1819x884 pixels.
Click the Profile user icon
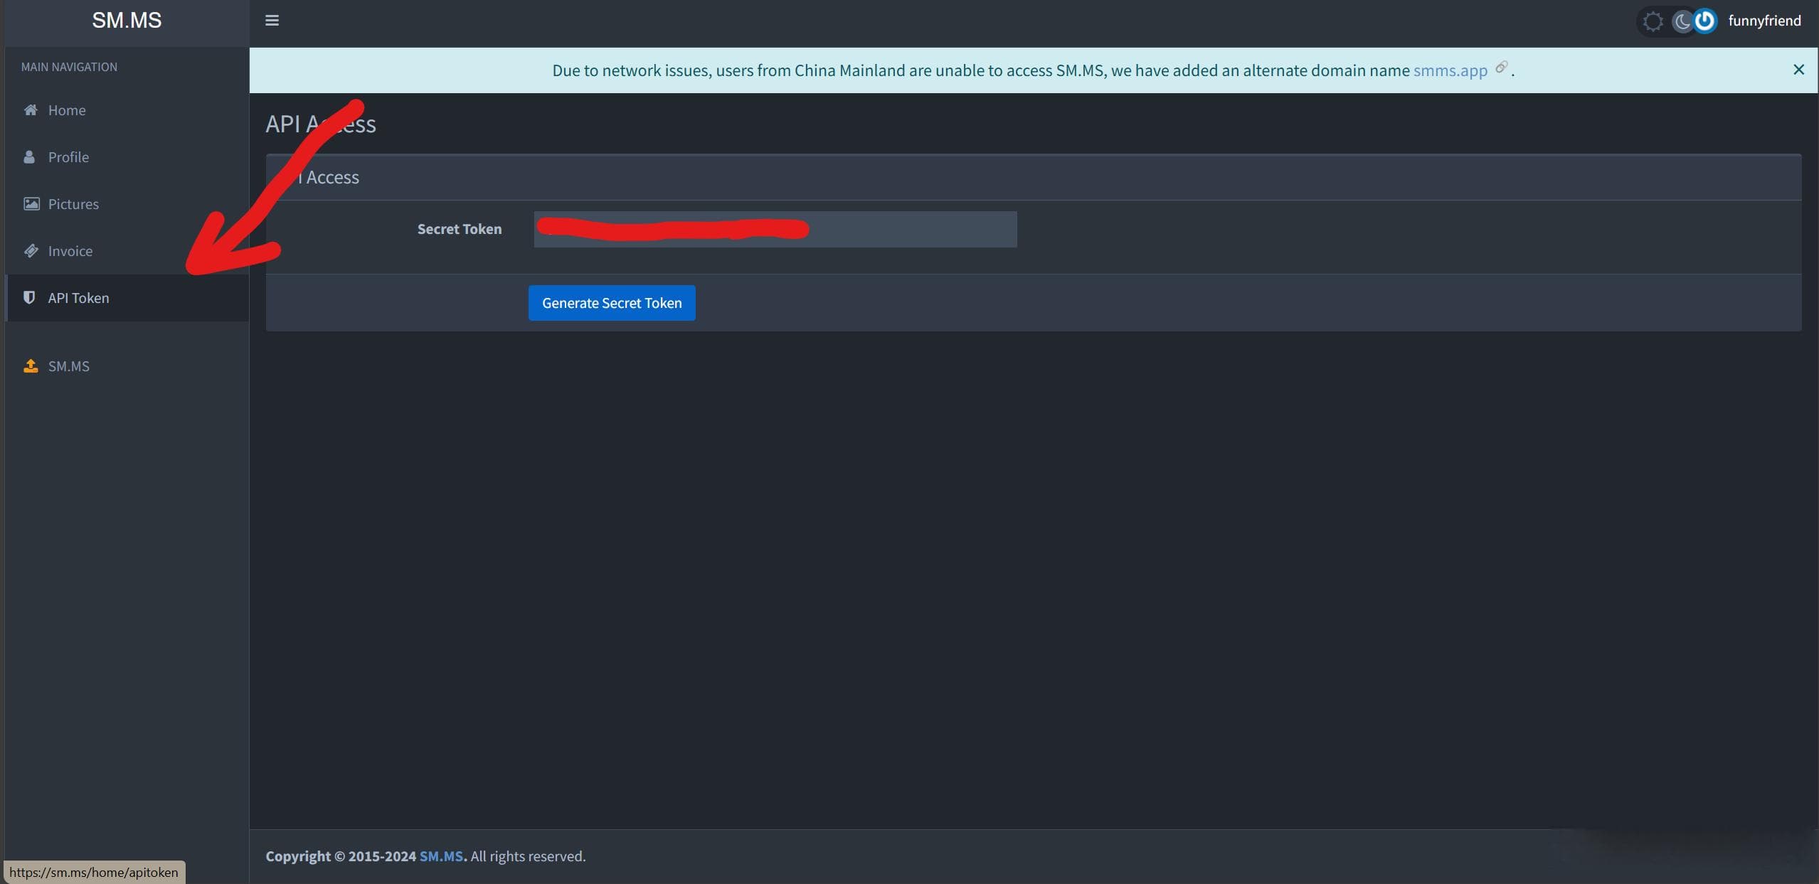pyautogui.click(x=29, y=156)
